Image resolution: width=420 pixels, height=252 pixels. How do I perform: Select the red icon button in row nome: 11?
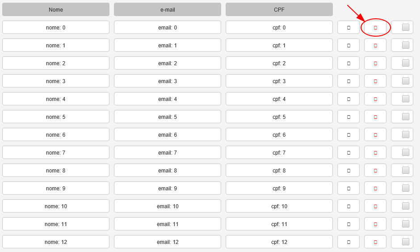(375, 224)
